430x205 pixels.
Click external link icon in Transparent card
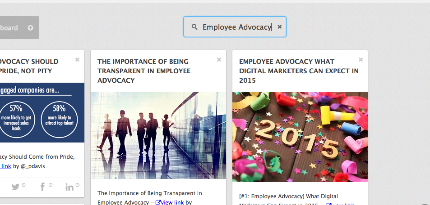(x=158, y=202)
